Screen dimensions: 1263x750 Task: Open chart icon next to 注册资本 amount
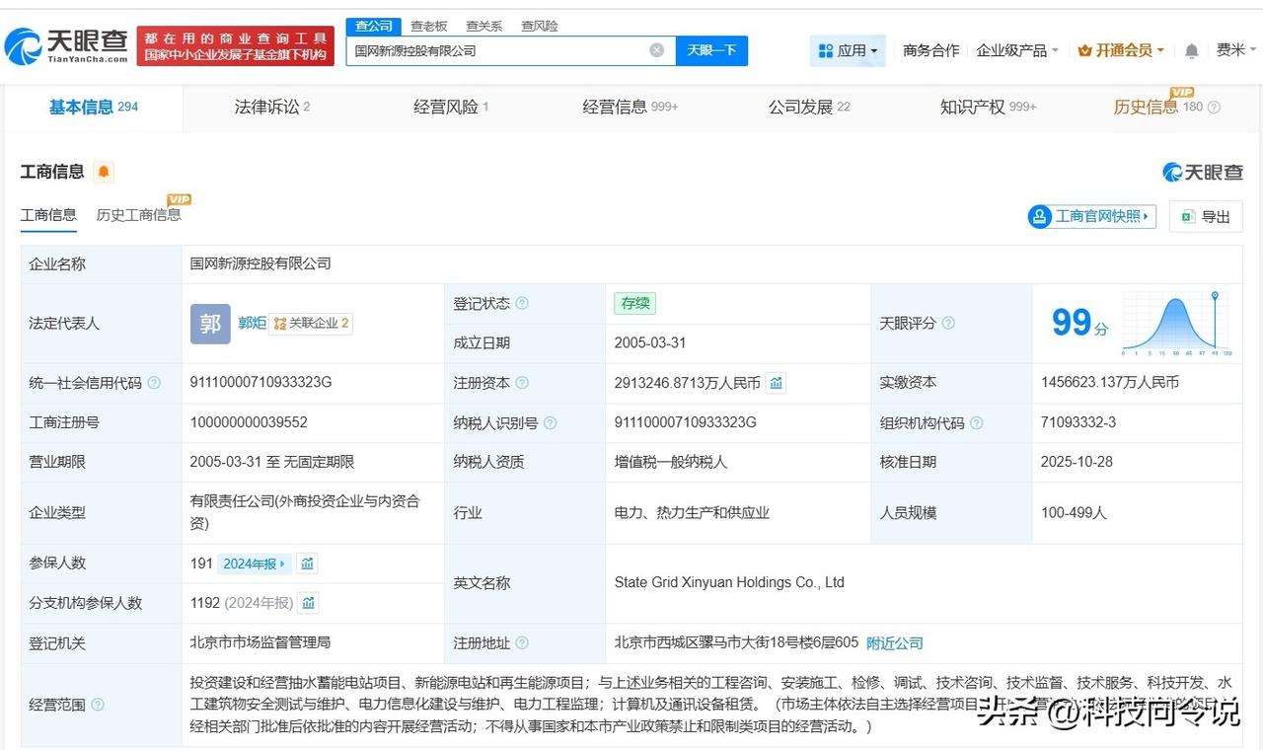(777, 383)
